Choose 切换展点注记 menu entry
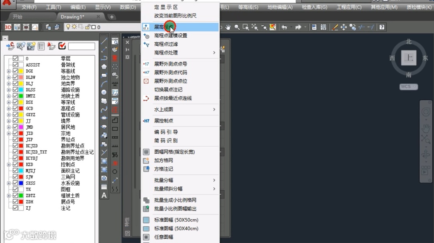The width and height of the screenshot is (434, 243). [x=180, y=89]
